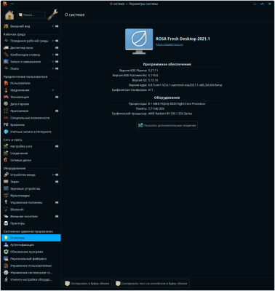The height and width of the screenshot is (291, 275).
Task: Open the wrench configuration icon
Action: tap(52, 15)
